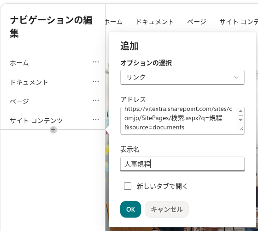The width and height of the screenshot is (258, 231).
Task: Open the ellipsis menu for ドキュメント
Action: (x=96, y=81)
